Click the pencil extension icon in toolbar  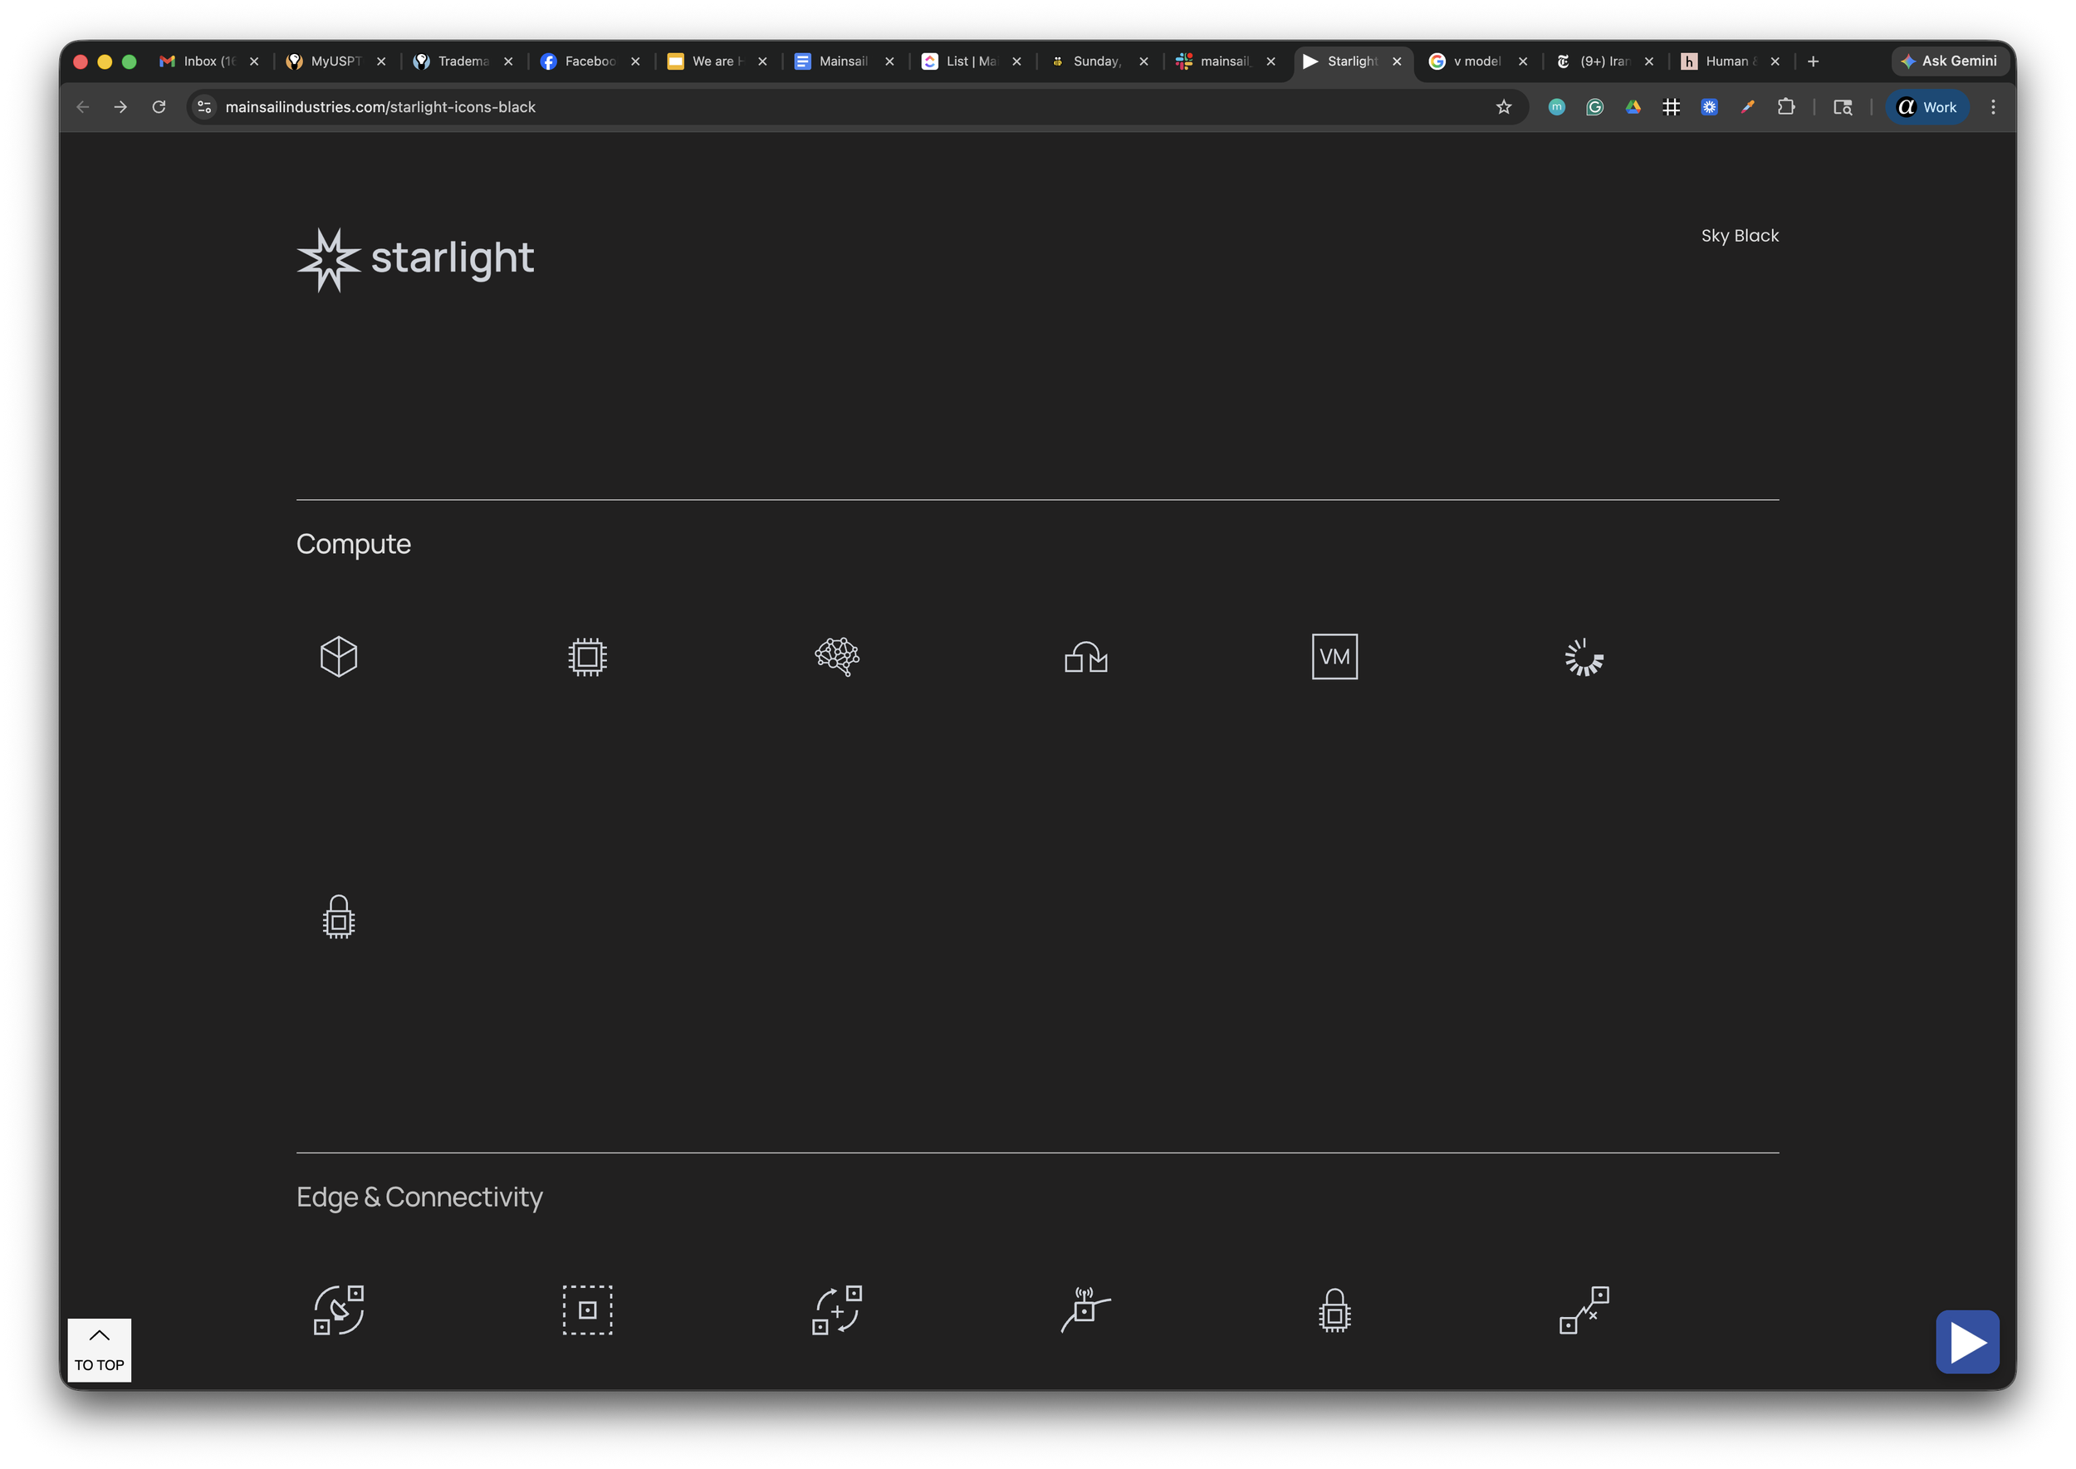(x=1748, y=107)
